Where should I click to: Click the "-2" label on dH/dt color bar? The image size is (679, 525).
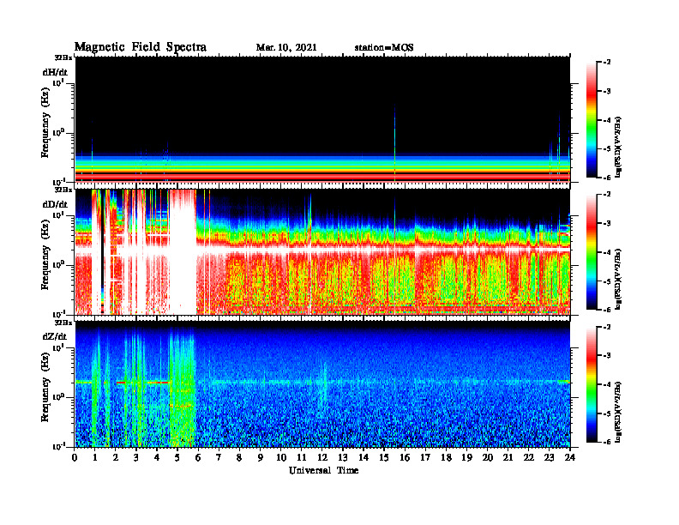pos(607,63)
